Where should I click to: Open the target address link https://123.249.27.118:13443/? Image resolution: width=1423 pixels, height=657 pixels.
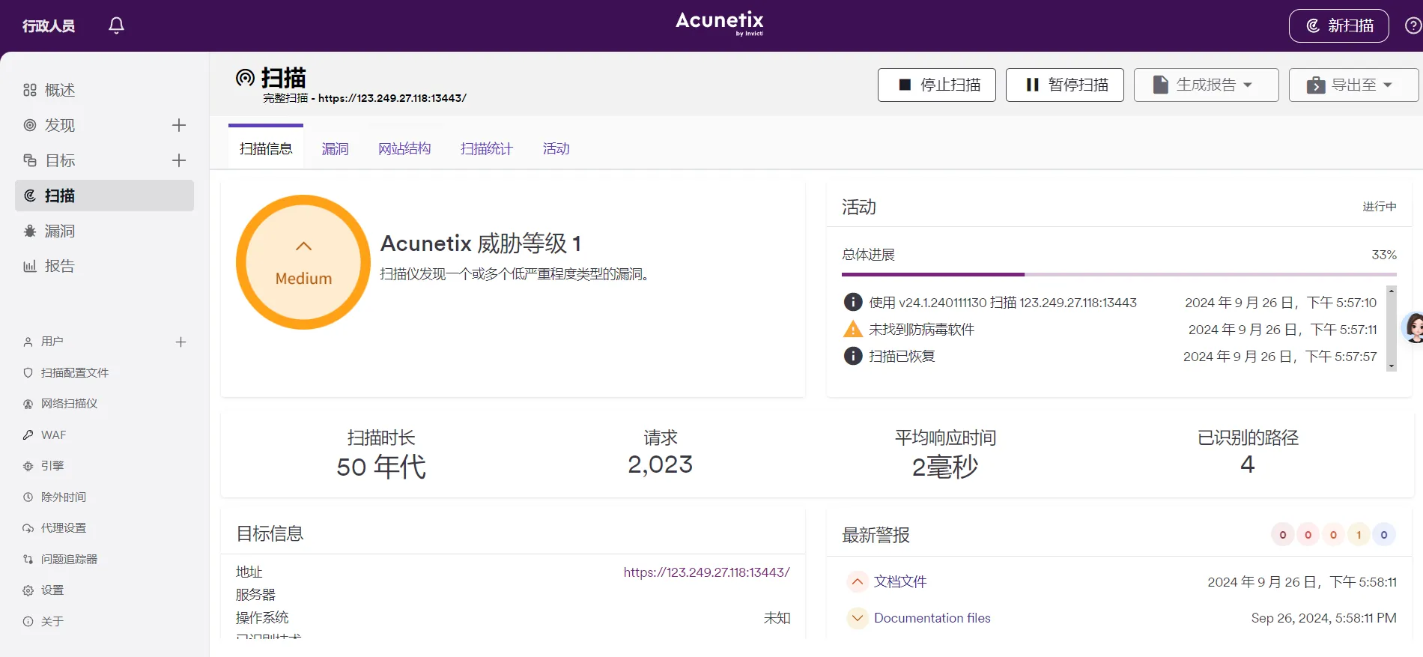[x=706, y=572]
